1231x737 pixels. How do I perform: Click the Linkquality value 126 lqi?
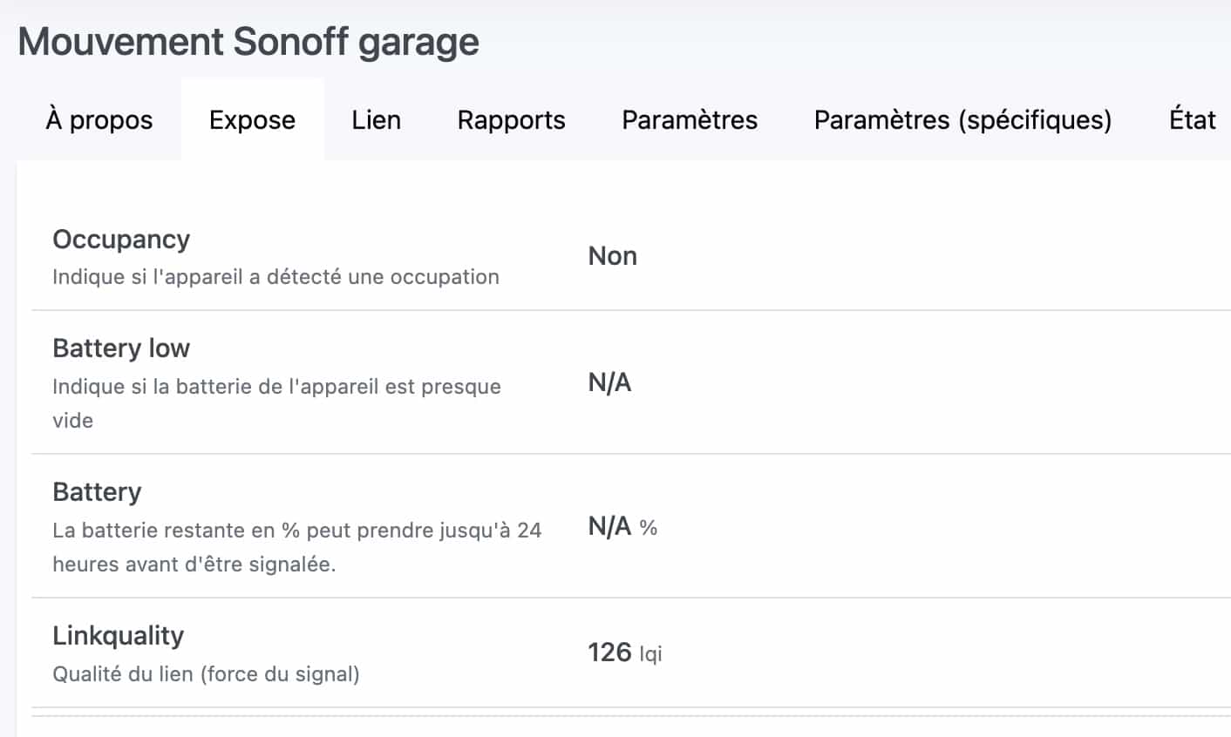coord(625,652)
